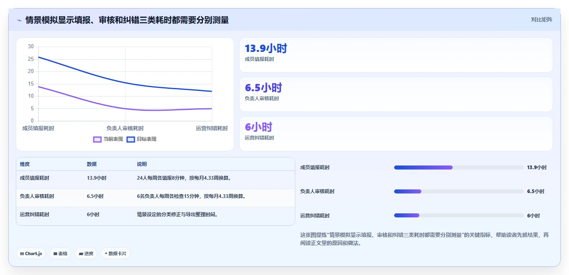Click the 成员填报耗时 progress label
Screen dimensions: 569x275
pyautogui.click(x=315, y=168)
